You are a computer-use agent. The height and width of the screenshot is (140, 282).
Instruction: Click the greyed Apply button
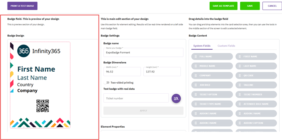click(x=143, y=111)
